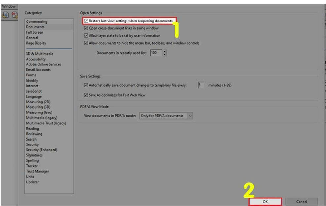The image size is (326, 206).
Task: Click the Cancel button
Action: (x=302, y=202)
